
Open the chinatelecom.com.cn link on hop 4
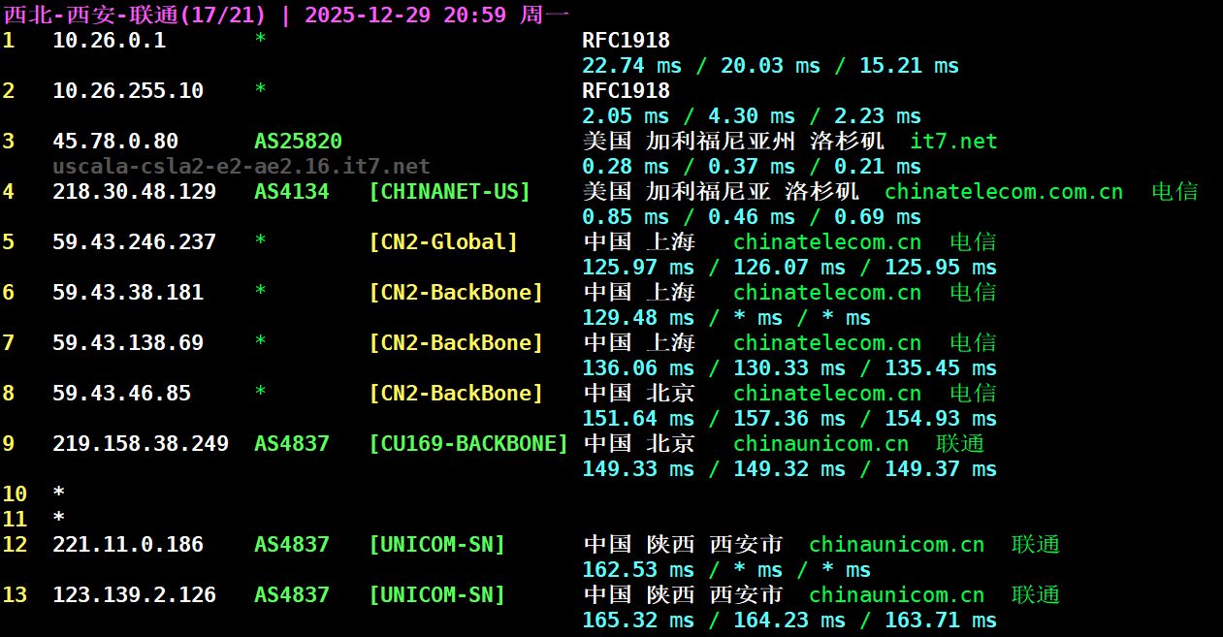point(1003,192)
